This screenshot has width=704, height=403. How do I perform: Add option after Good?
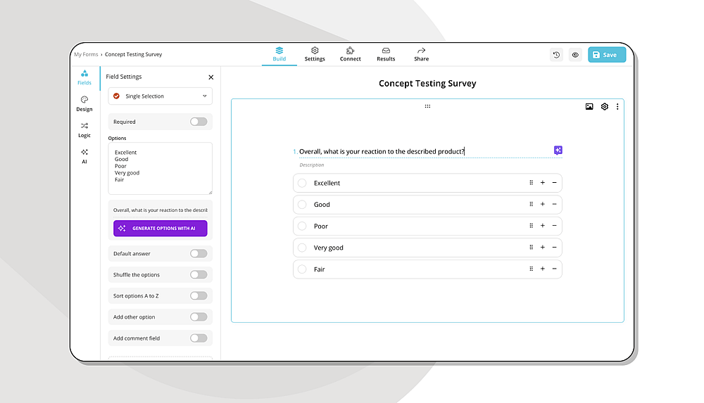point(542,204)
